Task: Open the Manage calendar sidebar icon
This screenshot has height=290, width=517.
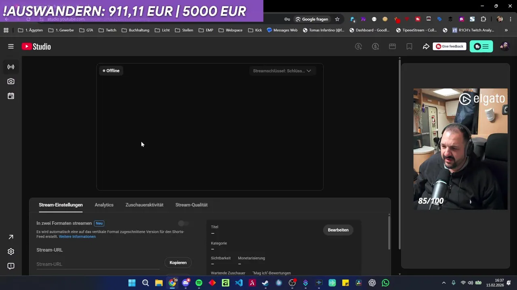Action: click(11, 96)
